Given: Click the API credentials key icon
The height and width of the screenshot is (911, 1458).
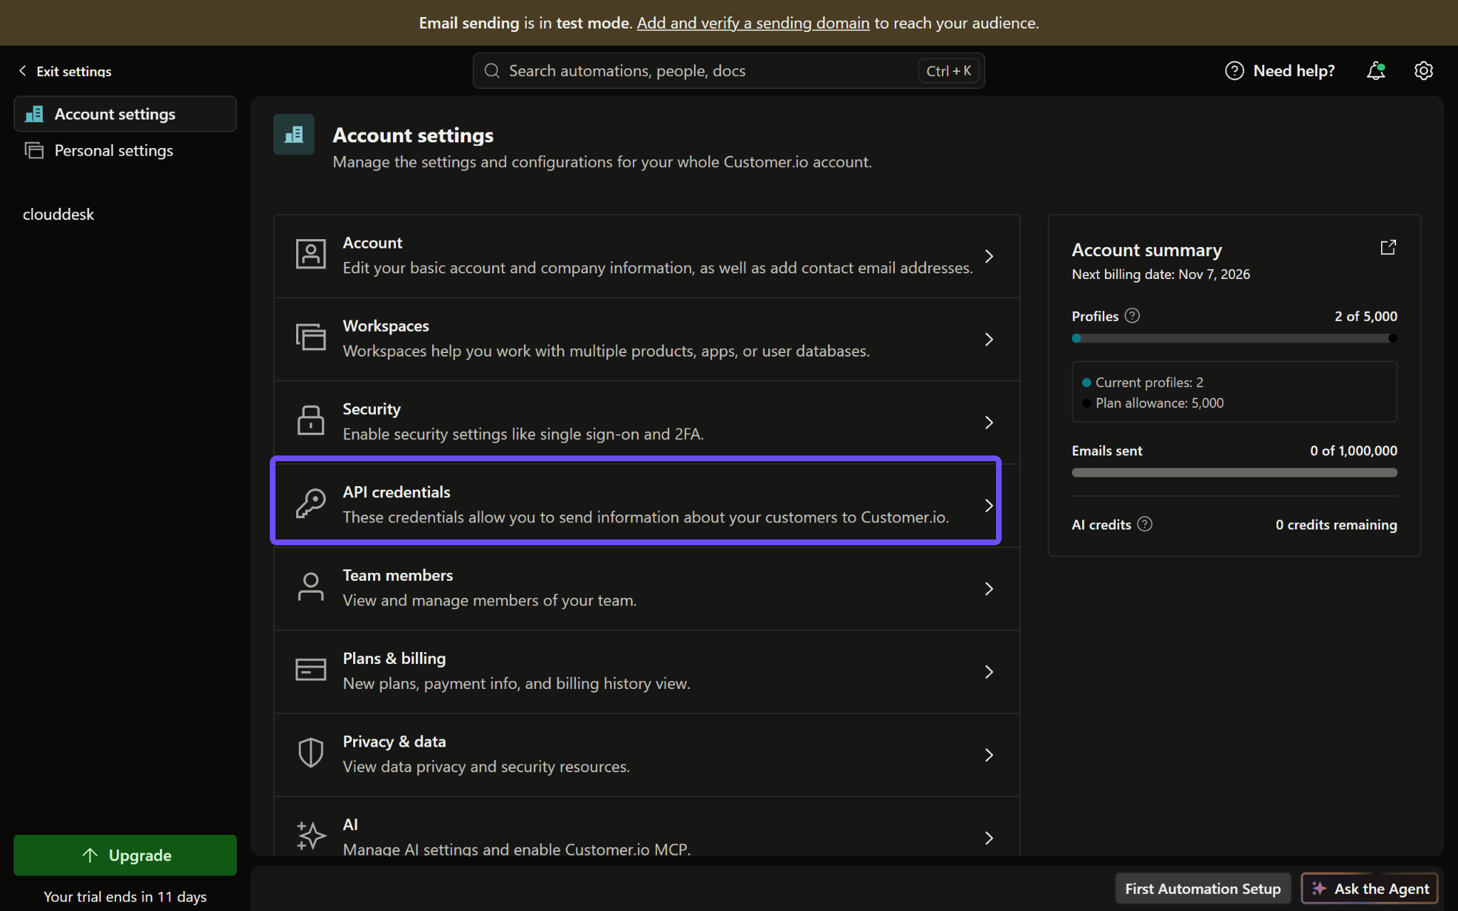Looking at the screenshot, I should click(310, 504).
